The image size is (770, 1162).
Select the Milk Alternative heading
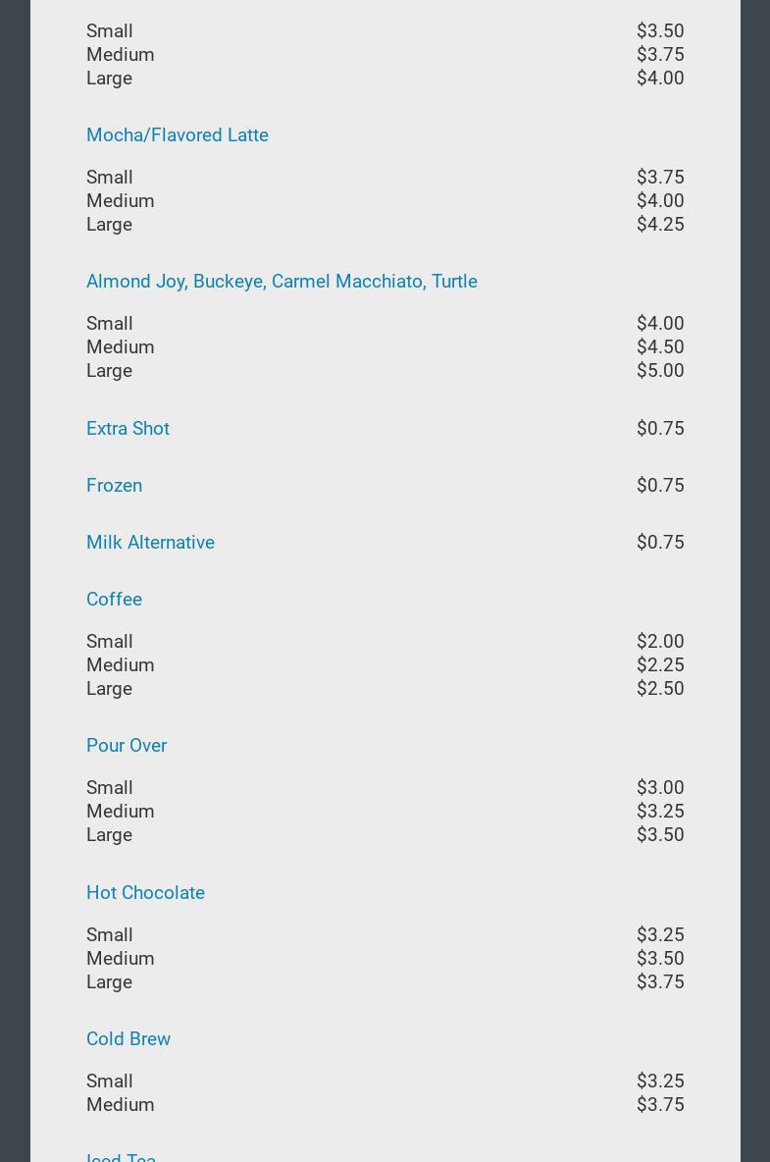click(x=150, y=543)
